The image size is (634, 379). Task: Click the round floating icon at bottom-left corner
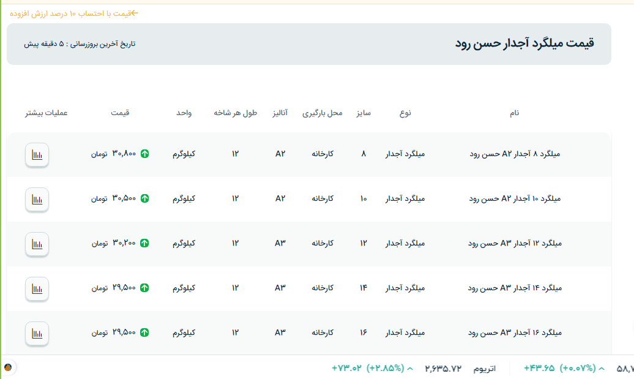(9, 368)
